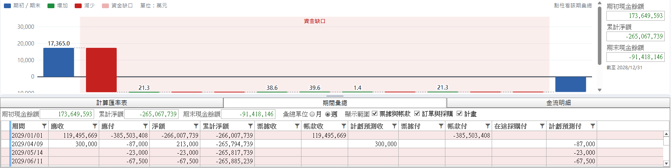This screenshot has height=168, width=671.
Task: Click right panel 累計淨額 value -265,067,739
Action: (636, 36)
